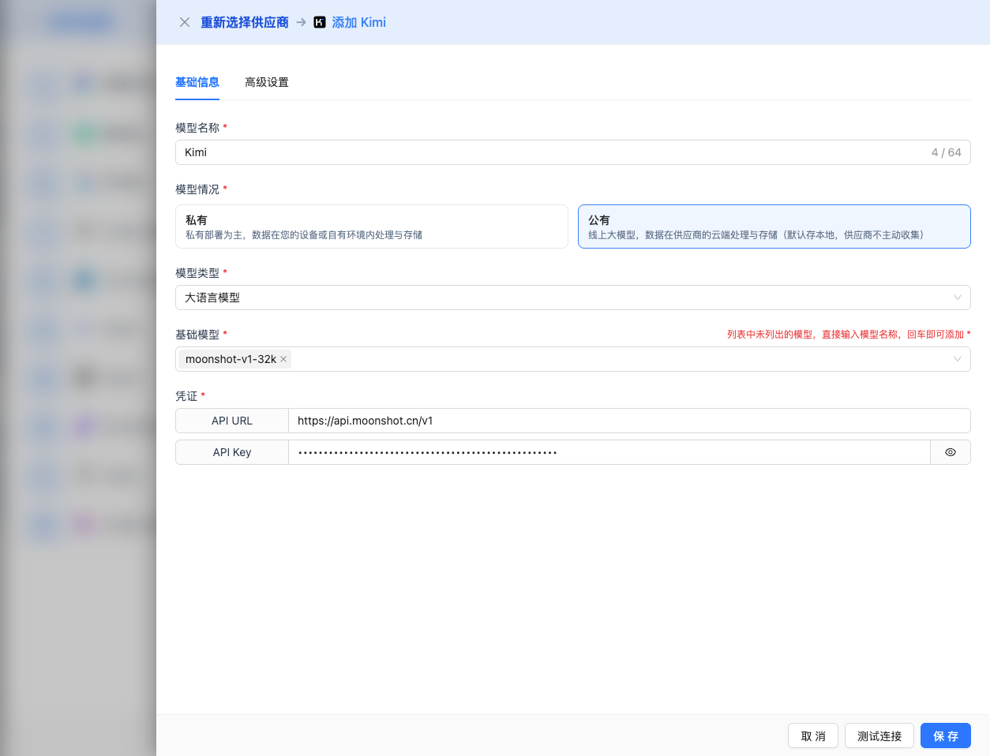Click into the API URL text field
The image size is (990, 756).
coord(628,421)
